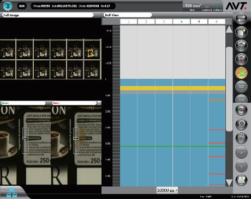Click the Edit button in the top bar
251x199 pixels.
pyautogui.click(x=22, y=6)
